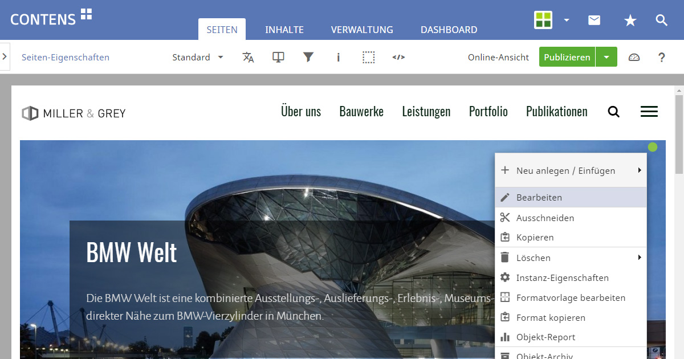The height and width of the screenshot is (359, 684).
Task: Switch to the VERWALTUNG tab
Action: (362, 30)
